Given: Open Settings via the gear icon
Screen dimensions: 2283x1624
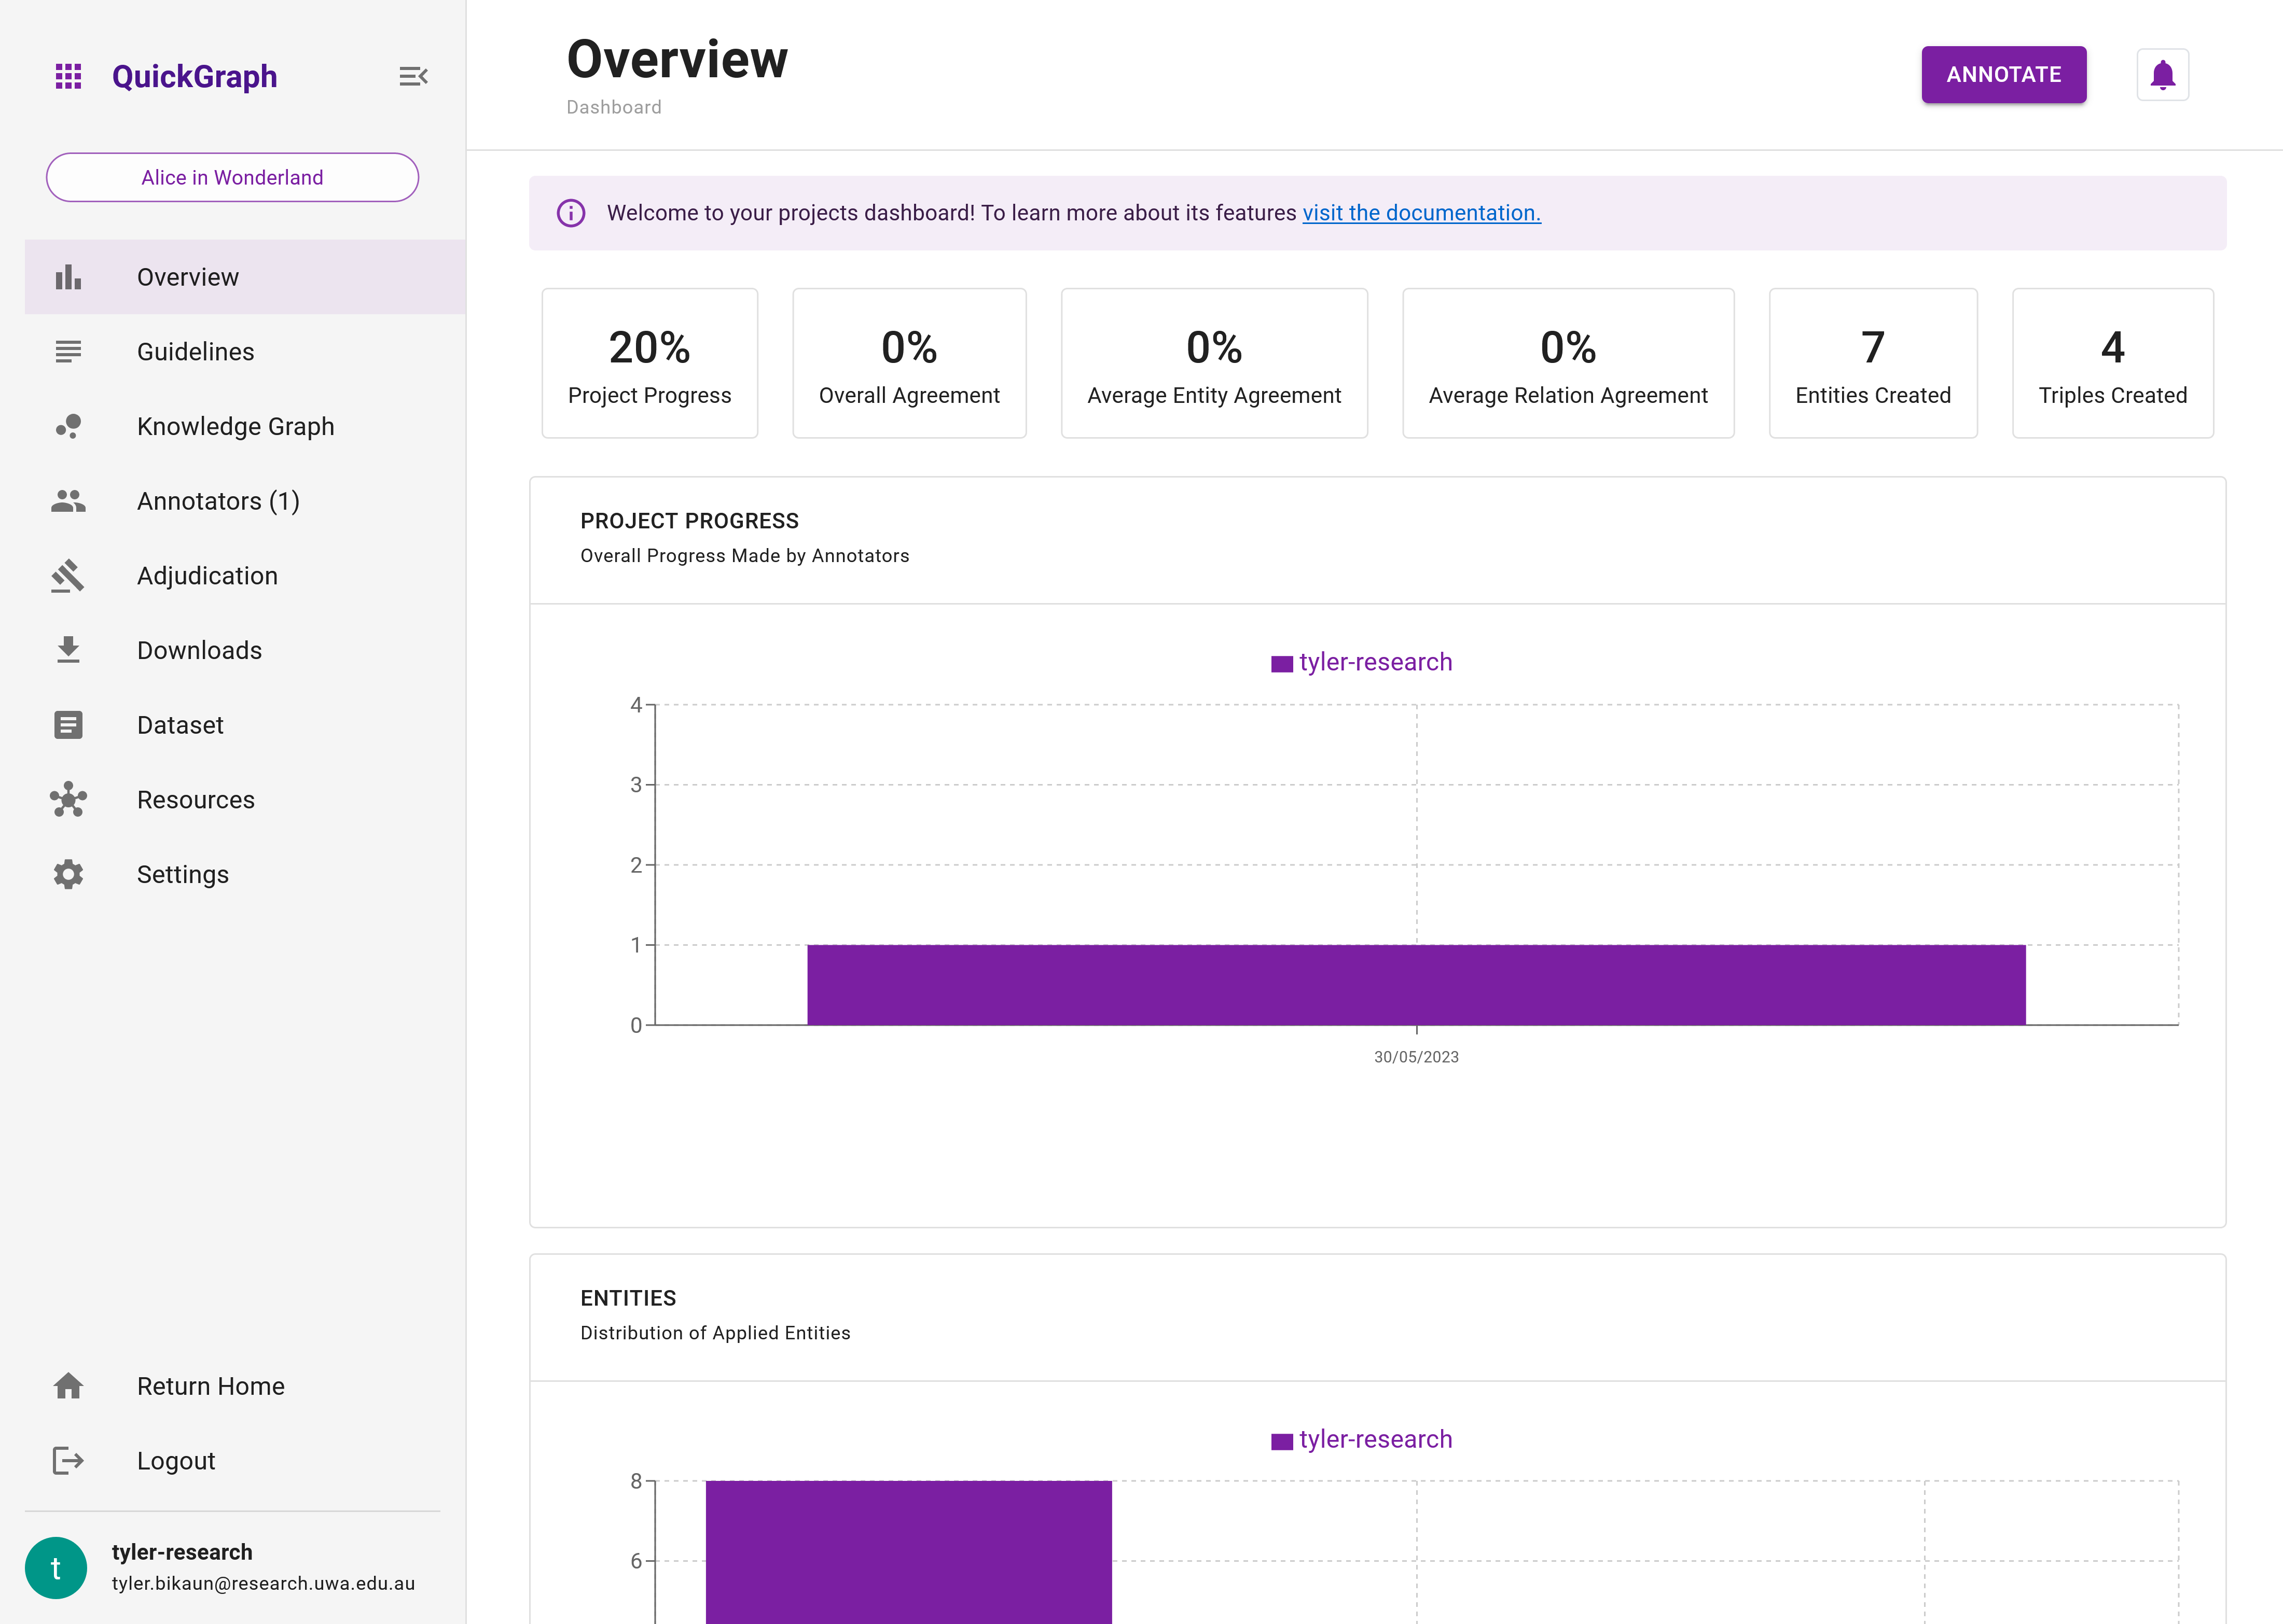Looking at the screenshot, I should point(68,874).
